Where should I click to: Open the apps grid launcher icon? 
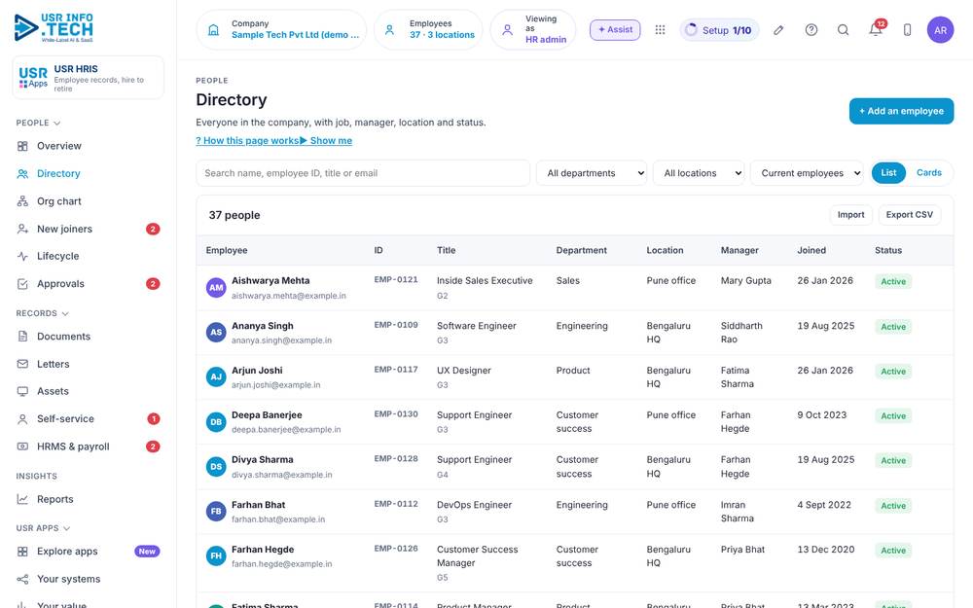[661, 30]
